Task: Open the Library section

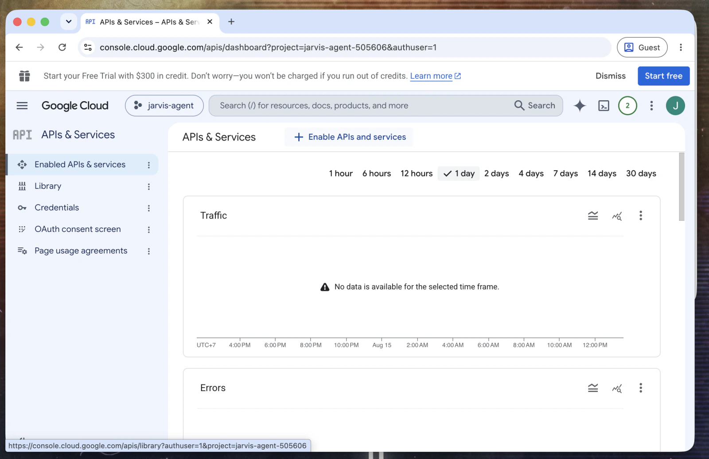Action: 48,186
